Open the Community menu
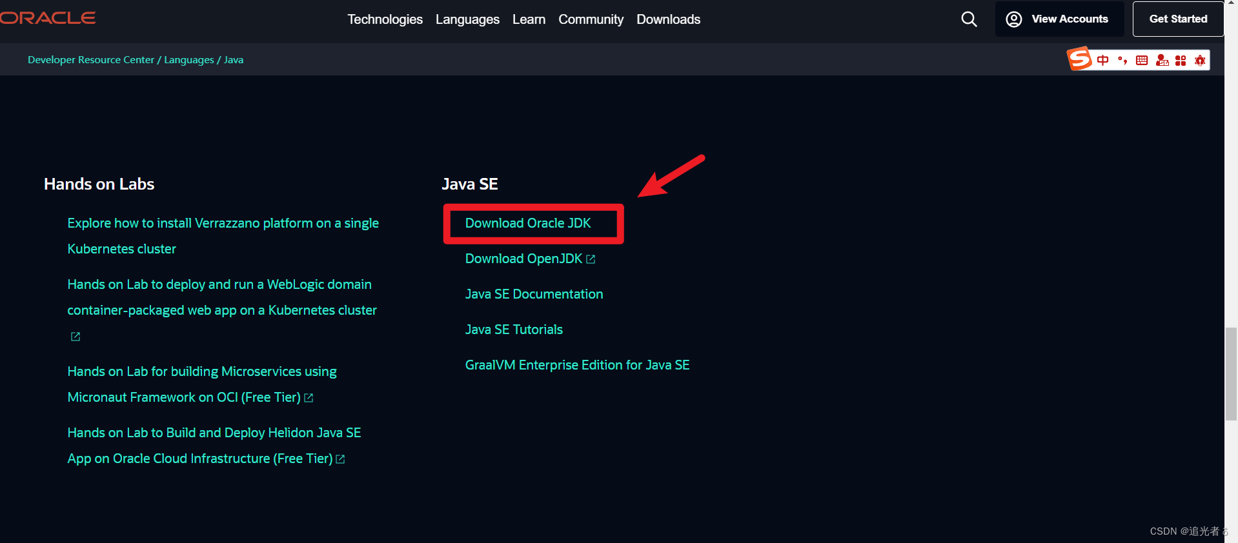 pyautogui.click(x=591, y=19)
